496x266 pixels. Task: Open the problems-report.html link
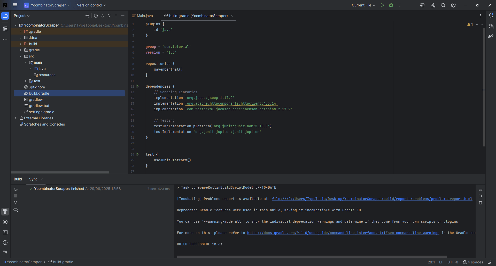pos(372,199)
